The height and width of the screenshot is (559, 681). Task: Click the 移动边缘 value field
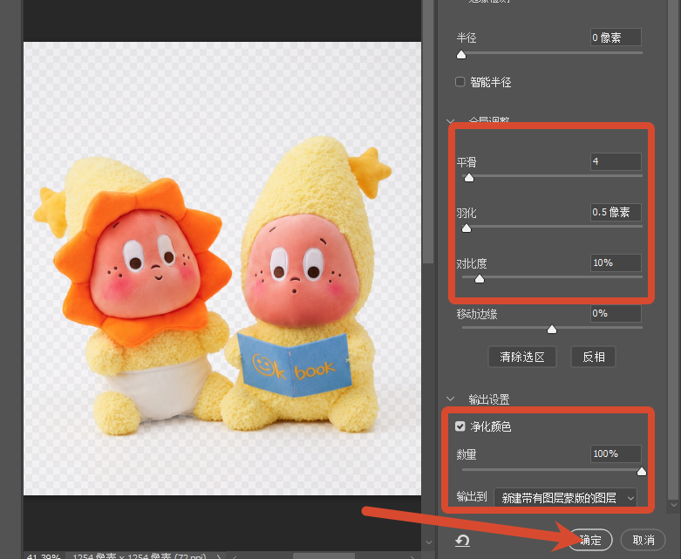click(x=616, y=313)
